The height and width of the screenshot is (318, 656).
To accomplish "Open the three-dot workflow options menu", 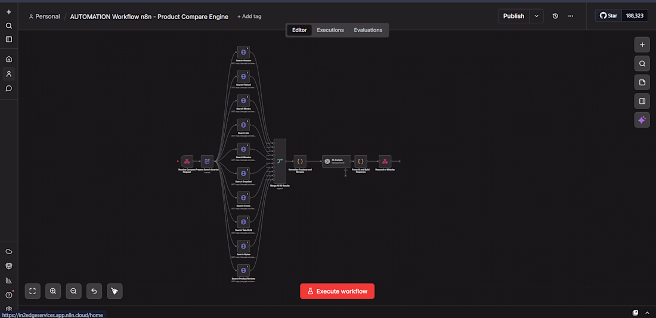I will click(x=571, y=16).
